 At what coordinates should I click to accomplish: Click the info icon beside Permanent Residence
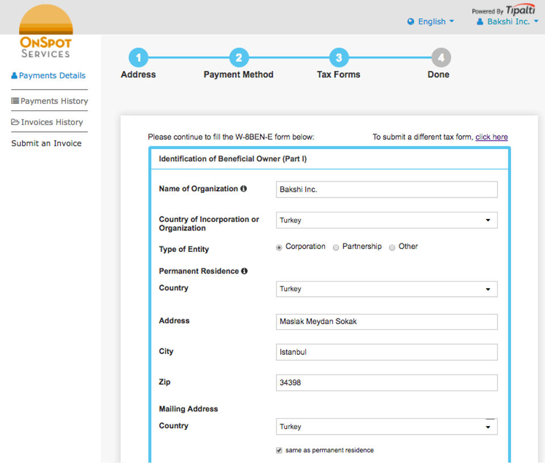(x=244, y=271)
